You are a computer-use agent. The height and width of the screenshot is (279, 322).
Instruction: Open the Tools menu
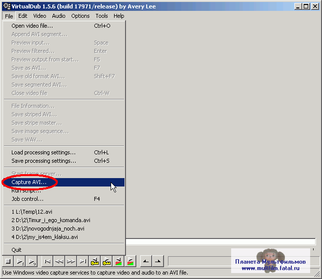[102, 16]
